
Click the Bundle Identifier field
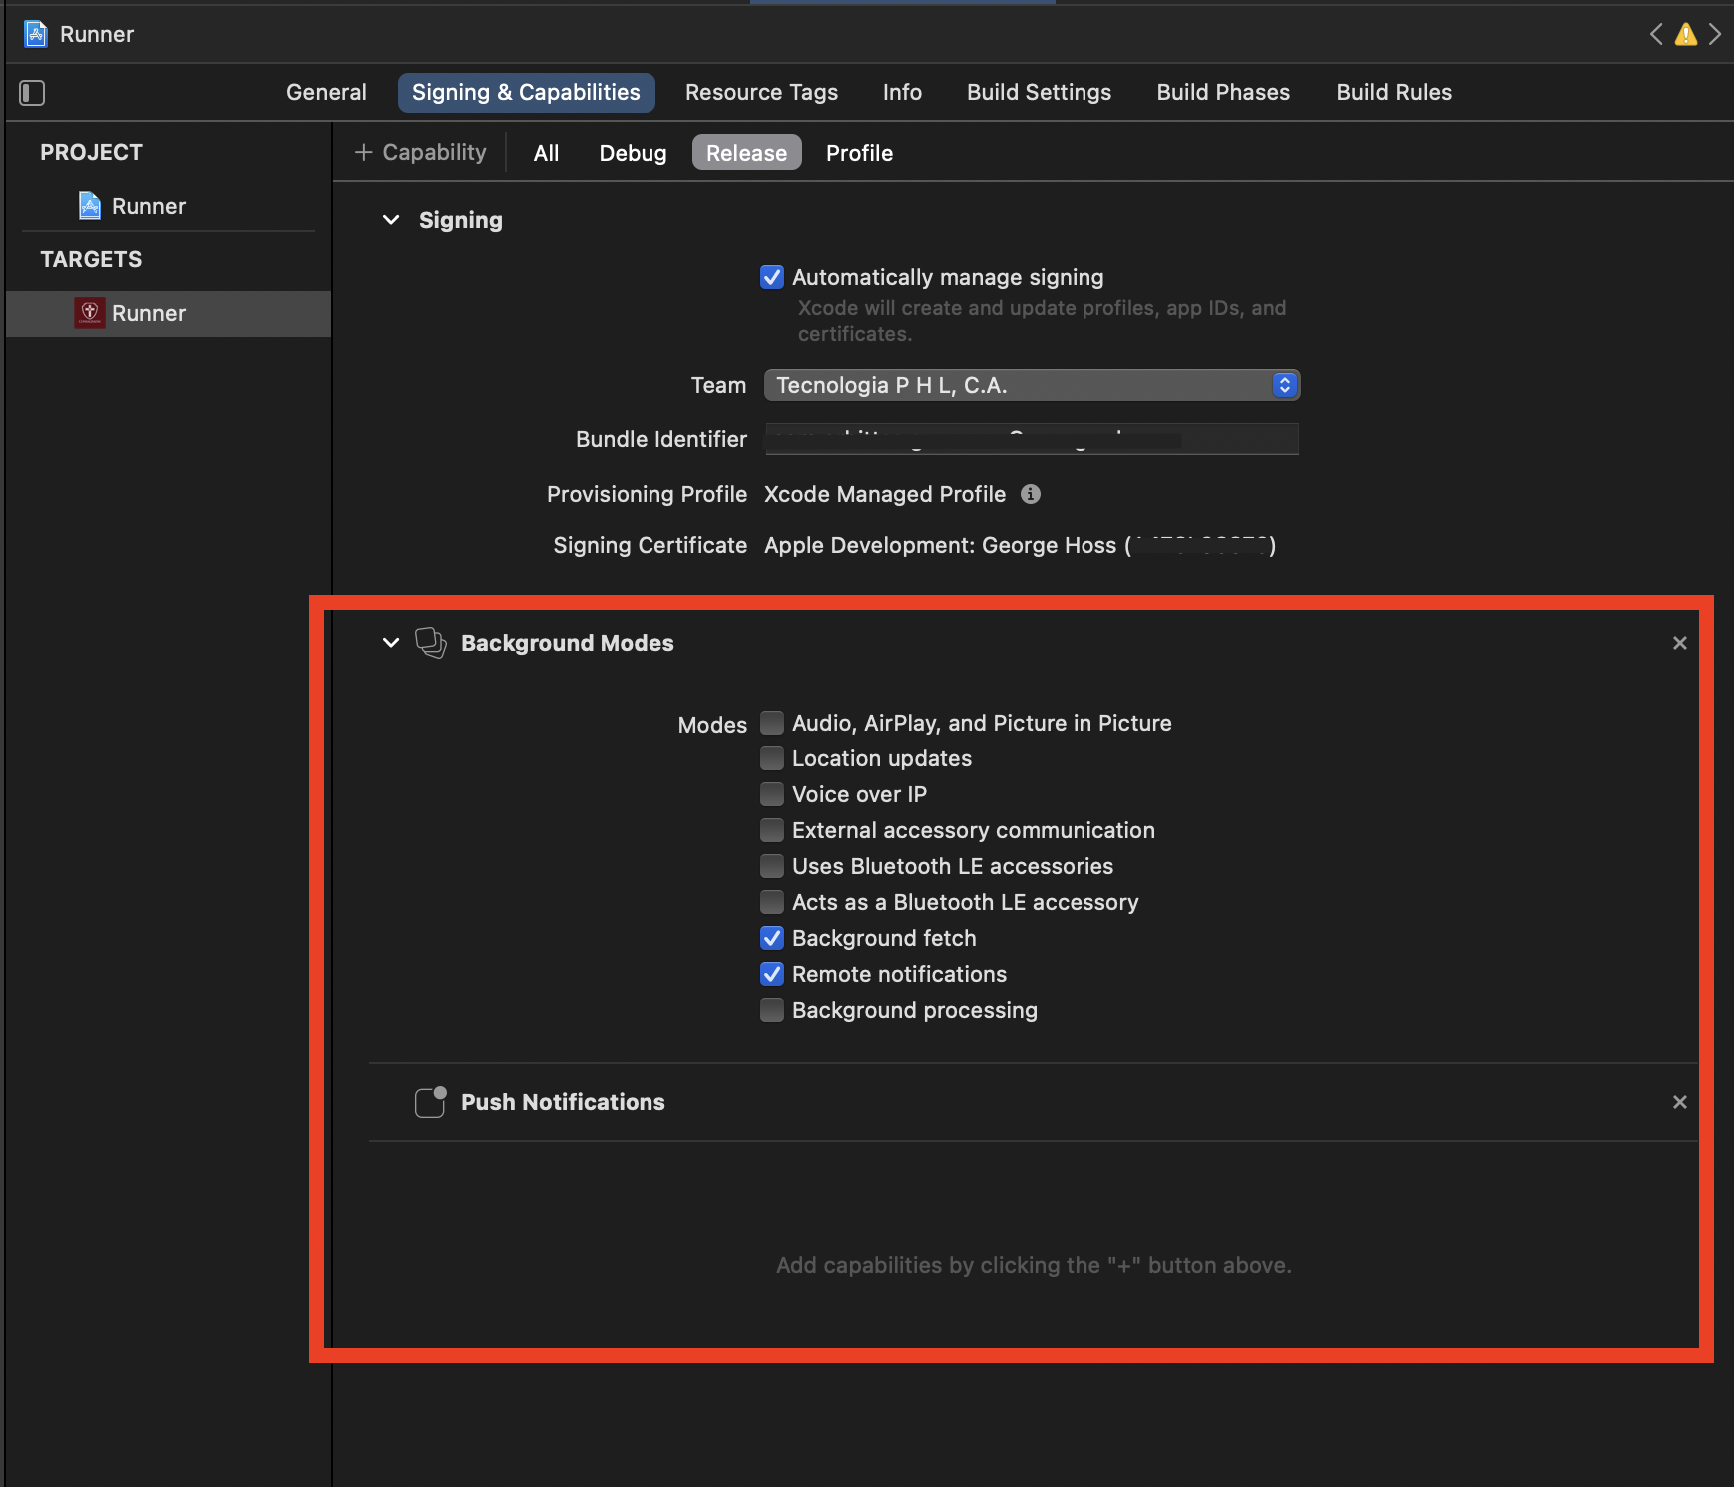click(x=1032, y=439)
